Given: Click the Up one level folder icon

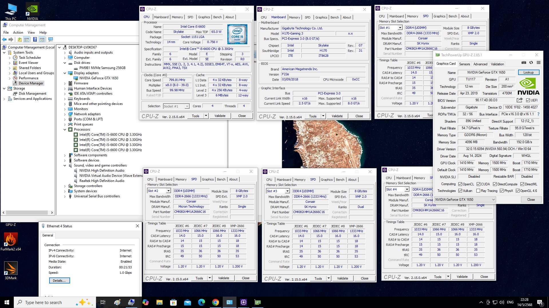Looking at the screenshot, I should coord(19,39).
